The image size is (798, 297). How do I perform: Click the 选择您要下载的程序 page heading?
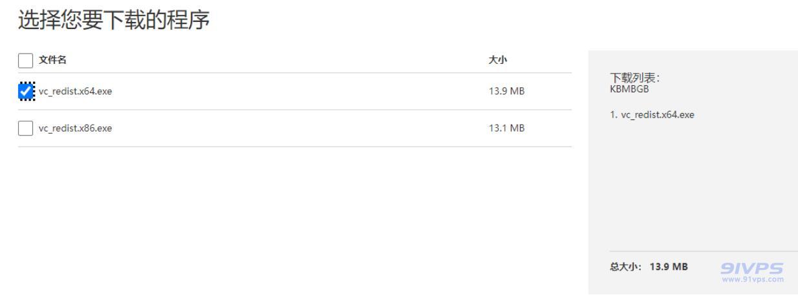click(x=113, y=21)
